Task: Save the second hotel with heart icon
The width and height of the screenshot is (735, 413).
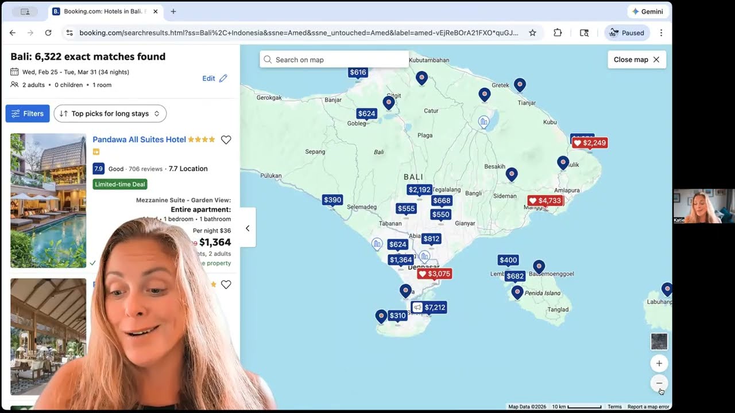Action: pyautogui.click(x=226, y=285)
